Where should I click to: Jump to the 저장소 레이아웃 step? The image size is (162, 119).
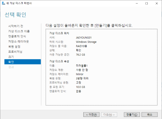point(18,42)
